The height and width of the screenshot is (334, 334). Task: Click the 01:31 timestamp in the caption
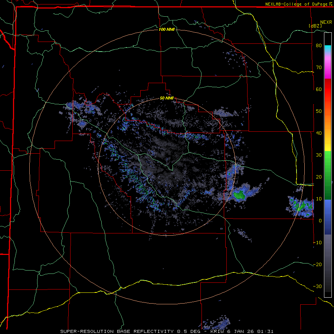pyautogui.click(x=265, y=331)
